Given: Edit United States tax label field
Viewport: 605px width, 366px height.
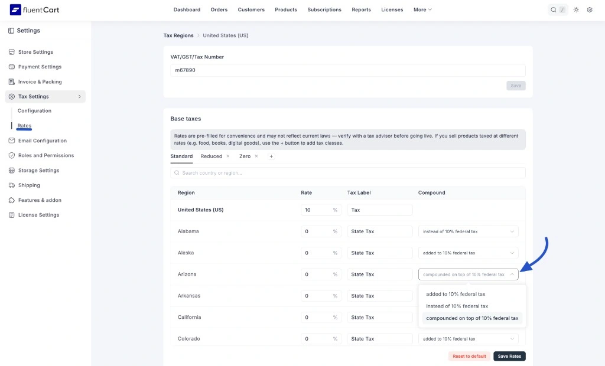Looking at the screenshot, I should pyautogui.click(x=380, y=210).
